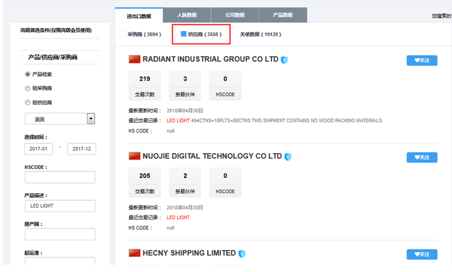
Task: Click the start date field 2017-01
Action: coord(39,149)
